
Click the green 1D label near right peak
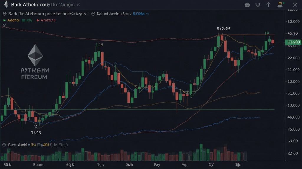pyautogui.click(x=267, y=33)
